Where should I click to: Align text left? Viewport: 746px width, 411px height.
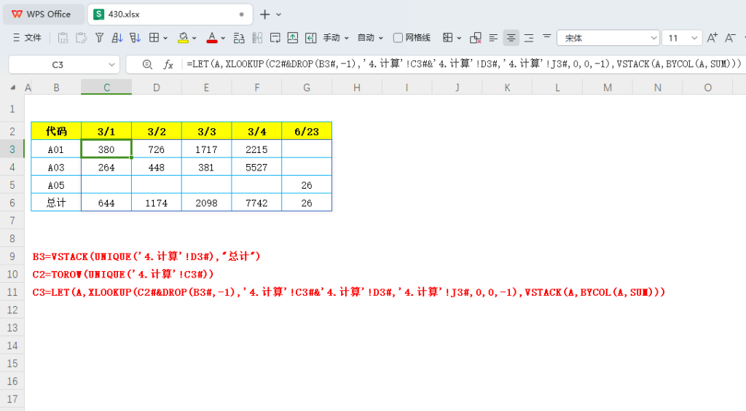[493, 38]
